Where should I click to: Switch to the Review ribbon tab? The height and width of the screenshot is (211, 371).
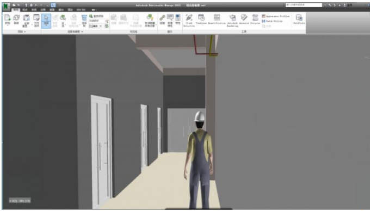point(34,10)
